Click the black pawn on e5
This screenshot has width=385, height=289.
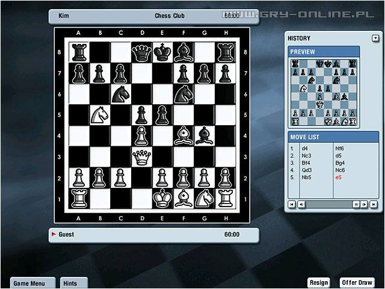point(162,114)
